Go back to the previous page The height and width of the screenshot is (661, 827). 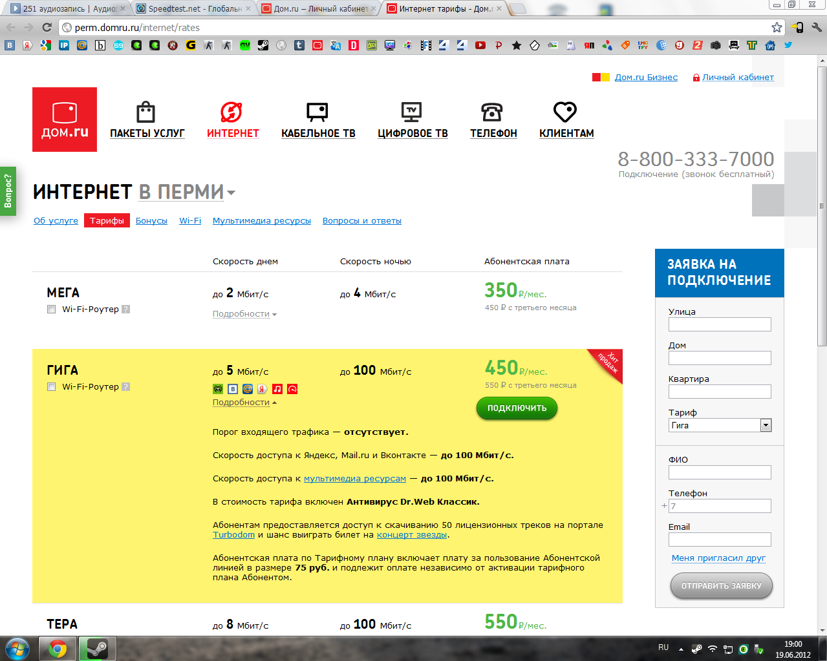point(10,27)
